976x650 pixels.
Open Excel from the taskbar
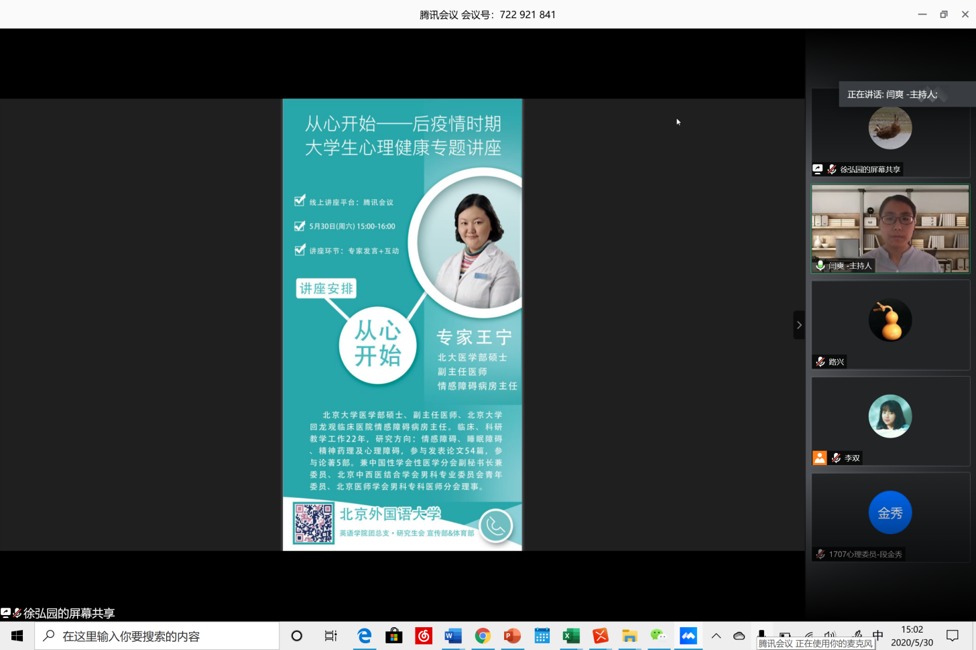[571, 636]
